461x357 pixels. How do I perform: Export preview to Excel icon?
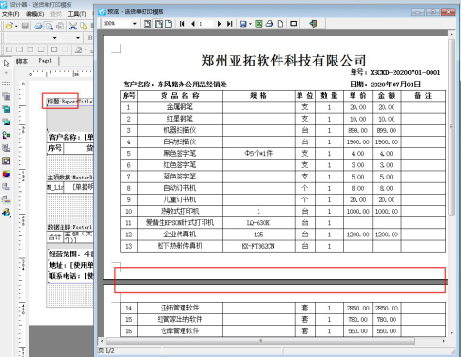[x=259, y=24]
